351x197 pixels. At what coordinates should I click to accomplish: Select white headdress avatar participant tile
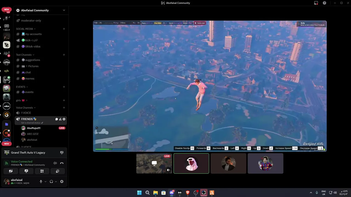point(191,163)
